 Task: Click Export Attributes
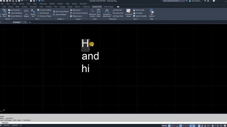pyautogui.click(x=15, y=16)
